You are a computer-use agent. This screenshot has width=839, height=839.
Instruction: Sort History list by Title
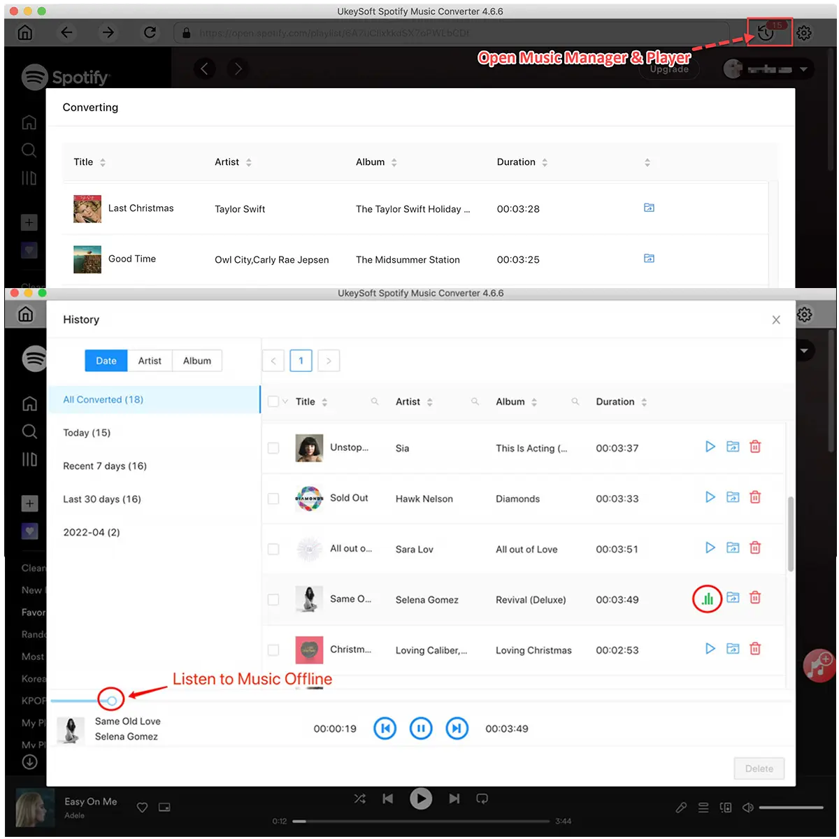[324, 402]
